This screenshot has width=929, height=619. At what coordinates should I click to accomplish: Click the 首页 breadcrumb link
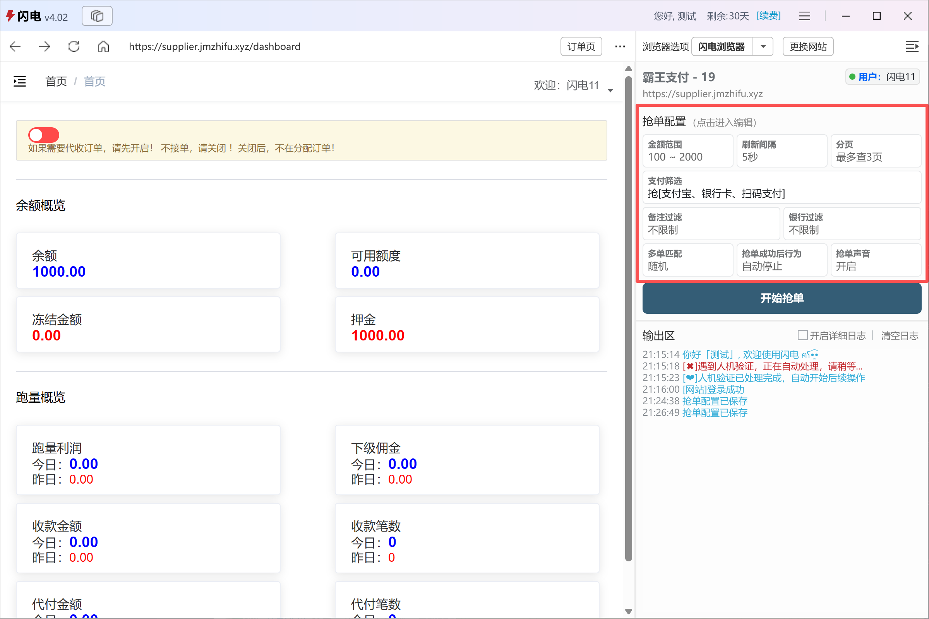[x=56, y=81]
